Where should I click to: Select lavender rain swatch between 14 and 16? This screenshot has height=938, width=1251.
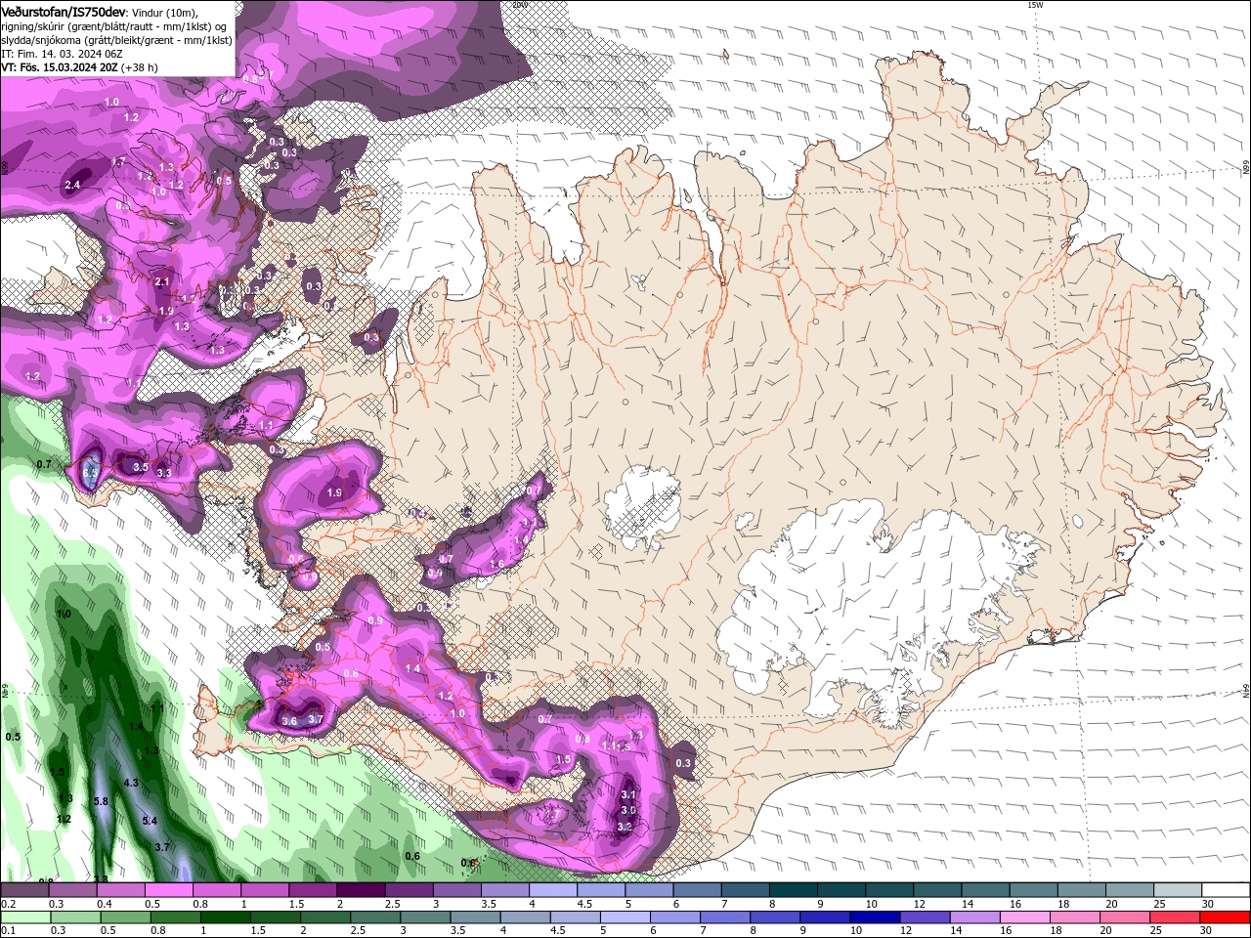point(975,917)
